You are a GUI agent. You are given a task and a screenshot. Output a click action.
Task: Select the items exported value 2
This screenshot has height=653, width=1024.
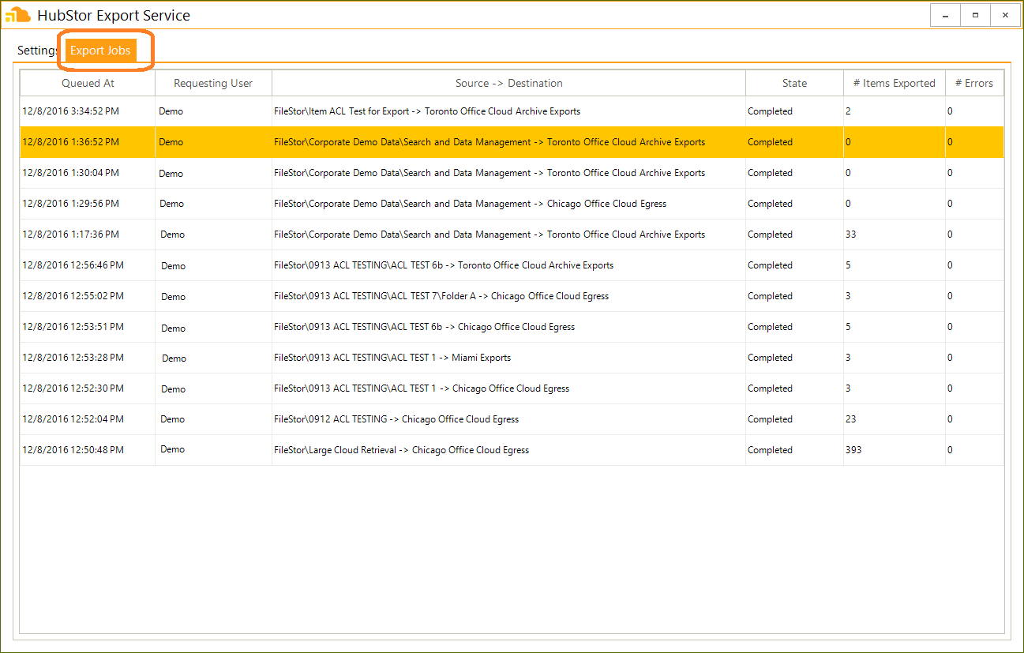849,111
